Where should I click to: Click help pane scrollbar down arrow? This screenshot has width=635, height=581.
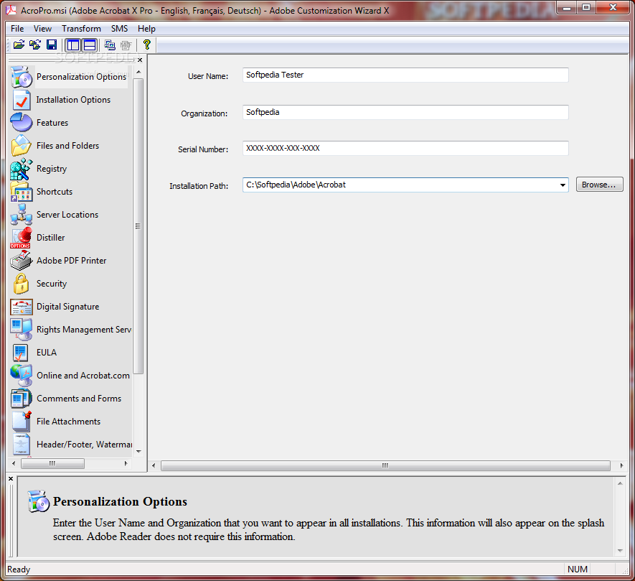[620, 551]
